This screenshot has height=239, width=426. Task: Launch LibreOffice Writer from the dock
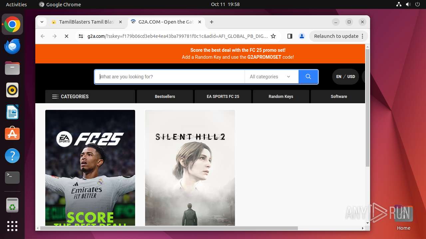point(12,112)
